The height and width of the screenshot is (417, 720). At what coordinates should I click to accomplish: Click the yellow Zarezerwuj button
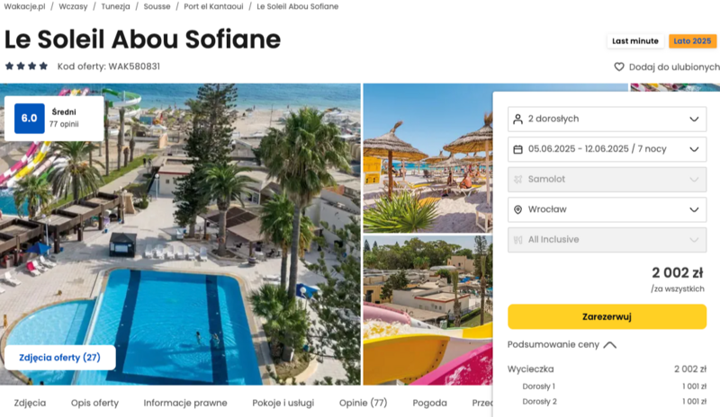point(607,316)
